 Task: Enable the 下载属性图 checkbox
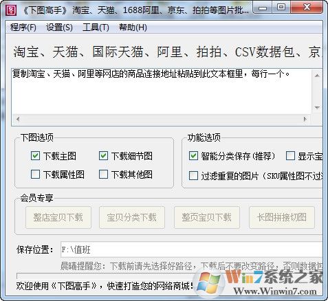[x=35, y=175]
